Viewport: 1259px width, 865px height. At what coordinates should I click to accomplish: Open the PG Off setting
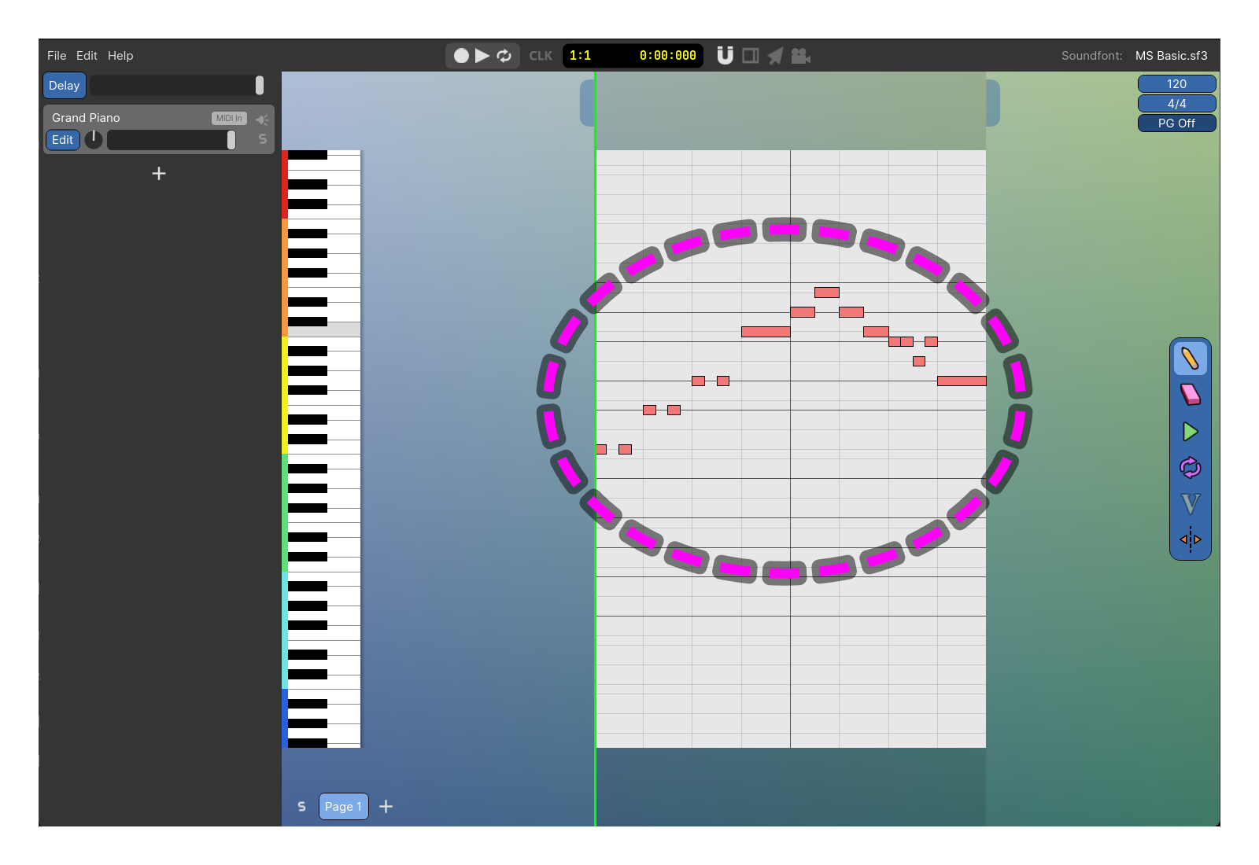point(1176,123)
